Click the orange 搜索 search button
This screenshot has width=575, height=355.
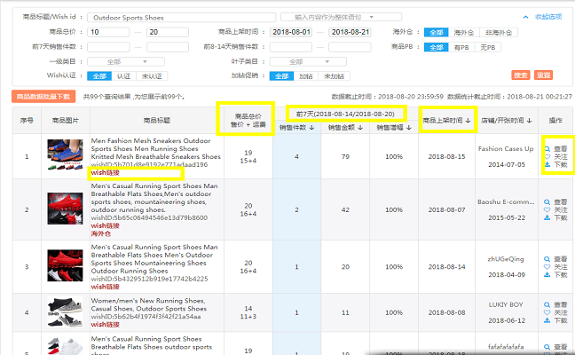coord(521,75)
